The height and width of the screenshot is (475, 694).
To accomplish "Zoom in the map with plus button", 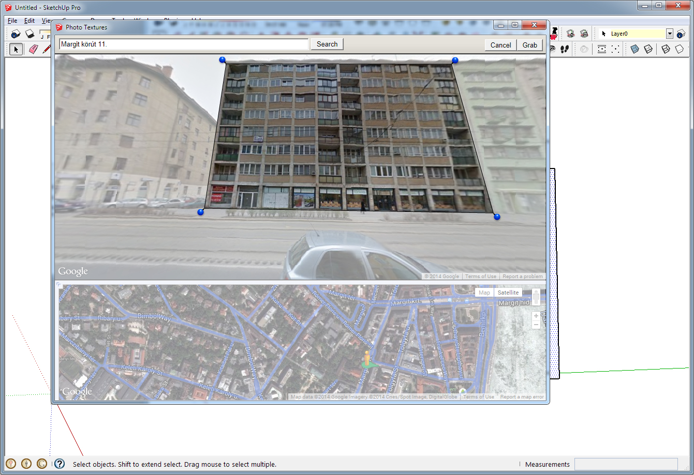I will (536, 316).
